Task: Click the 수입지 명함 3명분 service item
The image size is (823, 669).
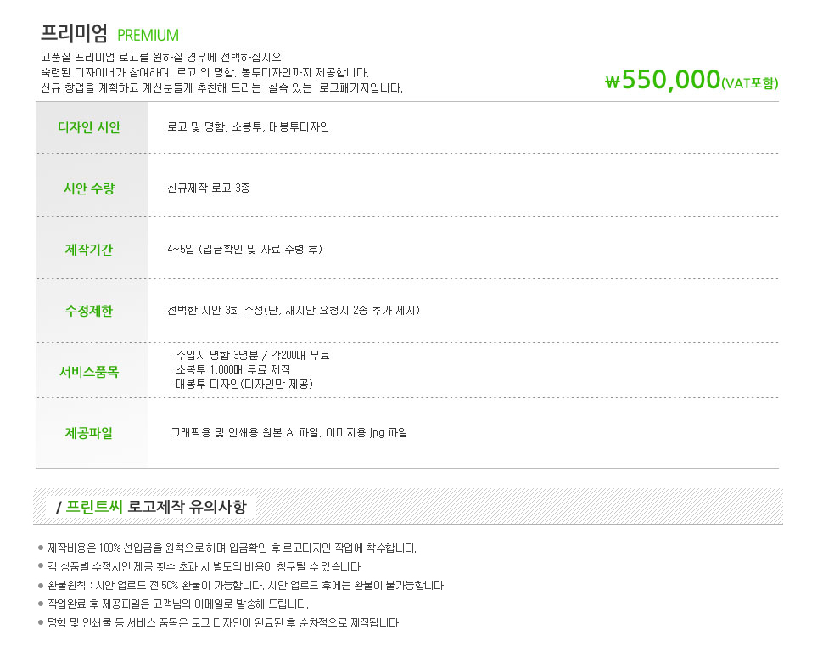Action: point(249,355)
